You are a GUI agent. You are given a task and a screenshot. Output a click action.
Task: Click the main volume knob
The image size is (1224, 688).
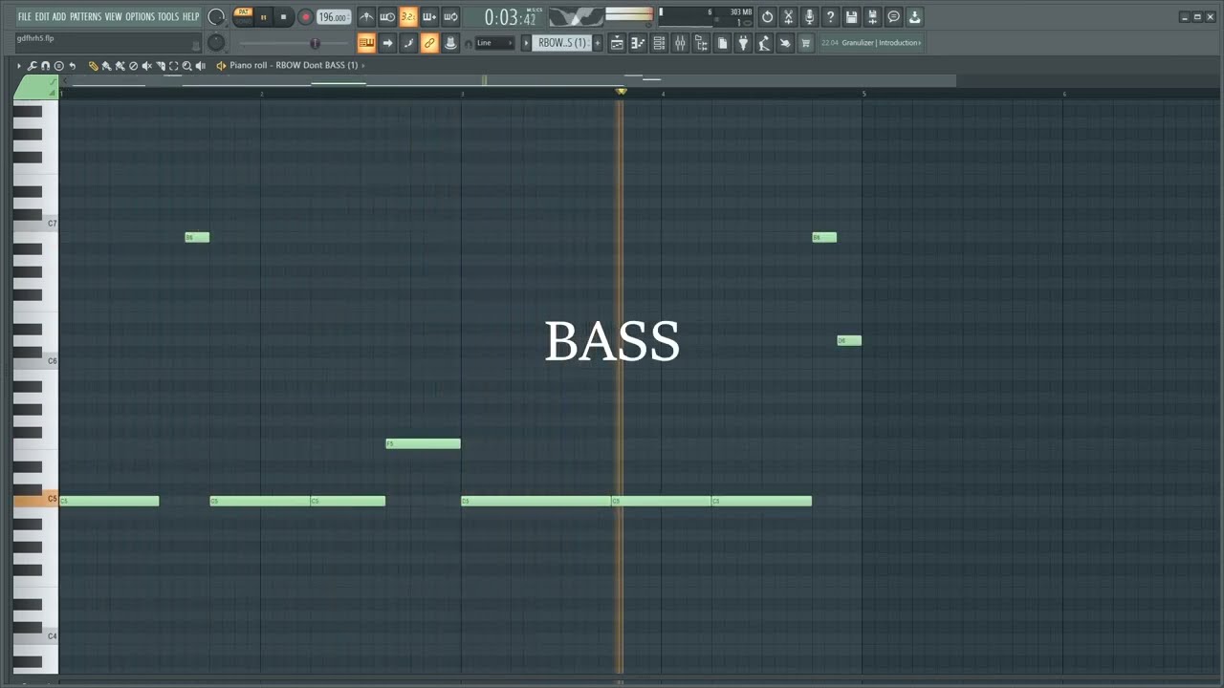(x=216, y=17)
